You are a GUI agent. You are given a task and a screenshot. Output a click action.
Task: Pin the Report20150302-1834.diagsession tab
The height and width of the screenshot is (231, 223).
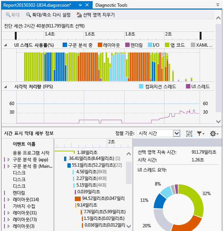(80, 5)
